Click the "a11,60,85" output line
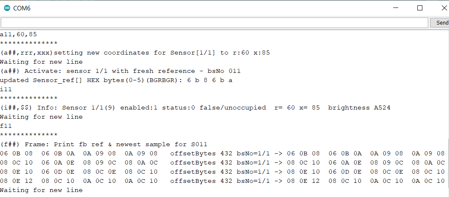449x197 pixels. pyautogui.click(x=19, y=34)
